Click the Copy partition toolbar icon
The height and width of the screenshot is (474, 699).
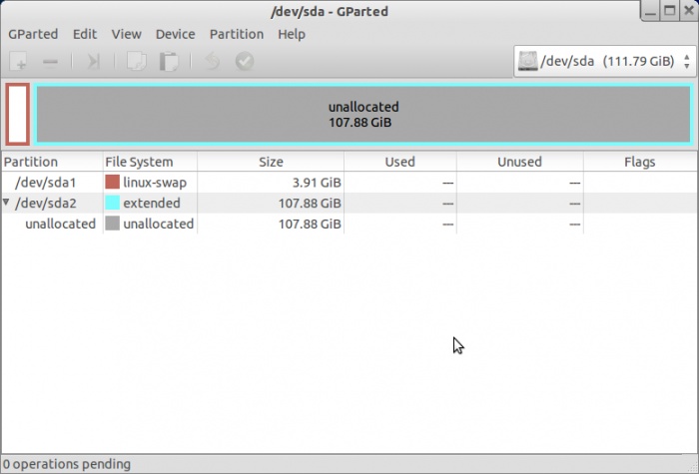point(137,62)
